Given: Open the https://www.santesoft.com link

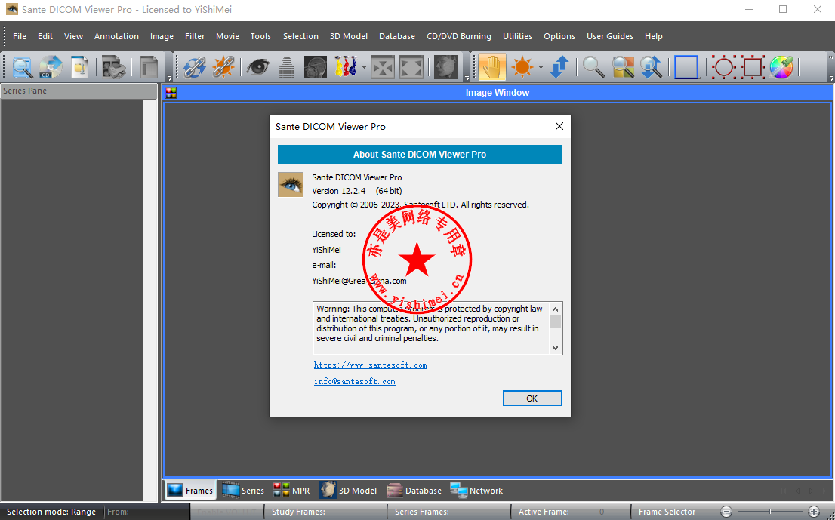Looking at the screenshot, I should click(x=370, y=365).
